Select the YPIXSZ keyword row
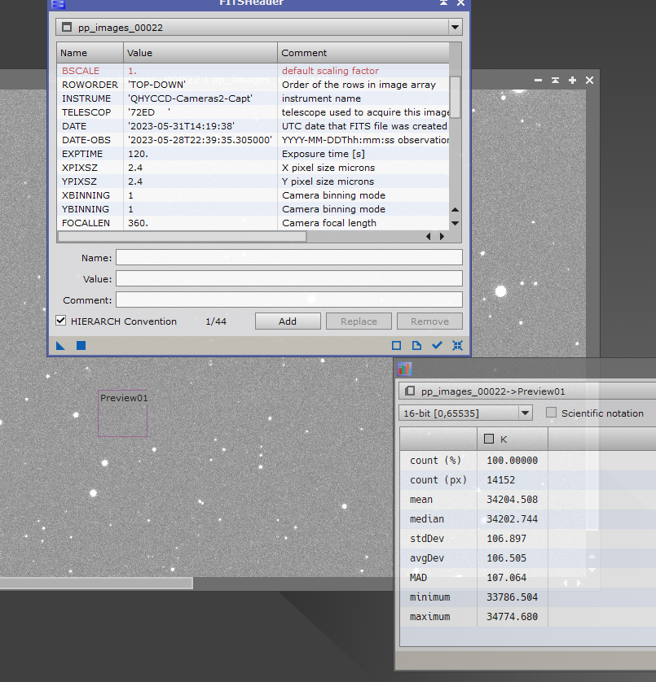The height and width of the screenshot is (682, 656). (253, 181)
